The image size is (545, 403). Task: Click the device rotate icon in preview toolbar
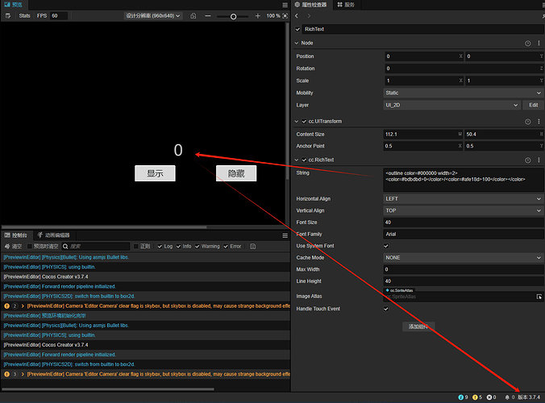pyautogui.click(x=193, y=16)
